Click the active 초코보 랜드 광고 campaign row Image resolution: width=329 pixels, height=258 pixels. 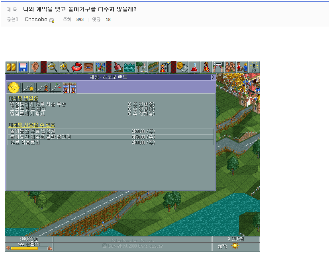82,109
